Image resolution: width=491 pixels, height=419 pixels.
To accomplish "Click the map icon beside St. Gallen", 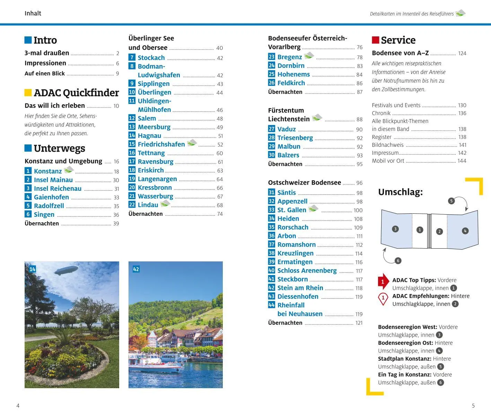I will point(313,208).
